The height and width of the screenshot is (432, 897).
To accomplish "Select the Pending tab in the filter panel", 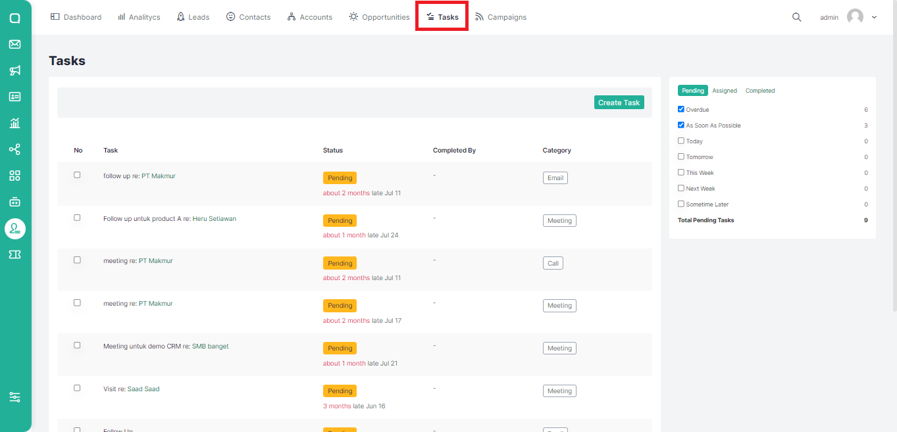I will (693, 91).
